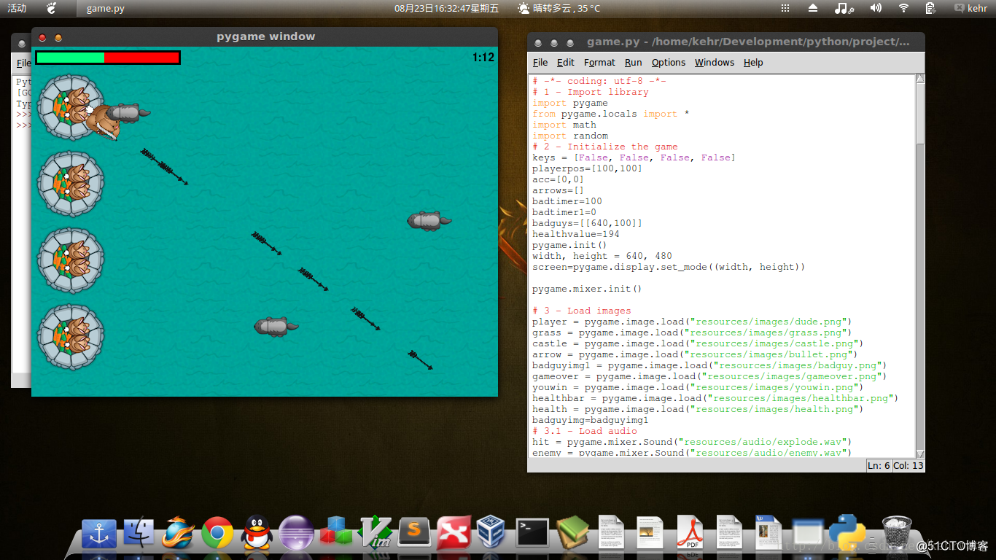This screenshot has width=996, height=560.
Task: Click the '# 3 - Load images' comment
Action: (x=581, y=311)
